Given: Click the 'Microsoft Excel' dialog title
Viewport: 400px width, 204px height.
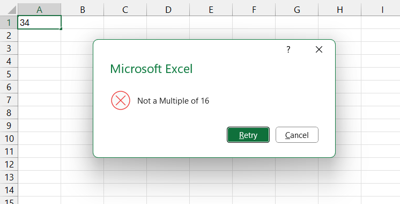Looking at the screenshot, I should pos(151,69).
